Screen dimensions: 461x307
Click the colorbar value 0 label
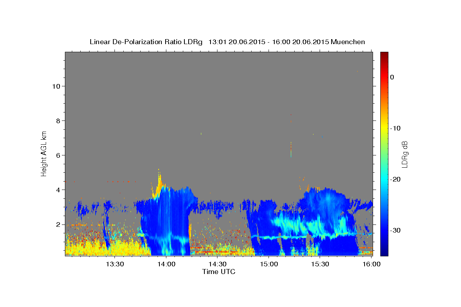392,77
